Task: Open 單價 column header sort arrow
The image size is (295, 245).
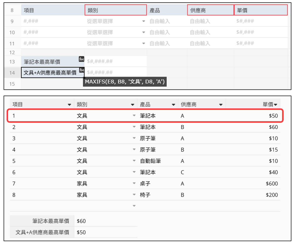Action: [x=276, y=105]
